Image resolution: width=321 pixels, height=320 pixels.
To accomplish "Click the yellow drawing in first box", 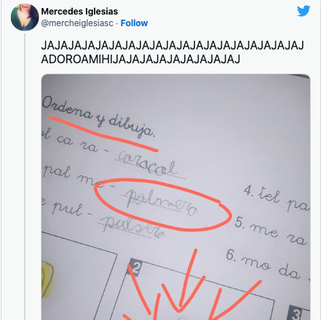I will point(47,279).
